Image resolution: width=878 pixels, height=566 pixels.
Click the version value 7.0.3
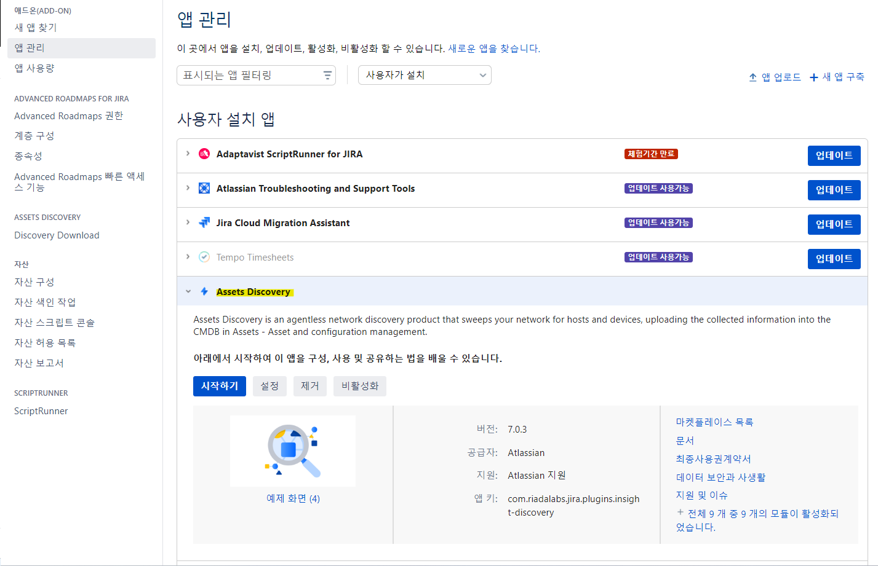tap(517, 430)
